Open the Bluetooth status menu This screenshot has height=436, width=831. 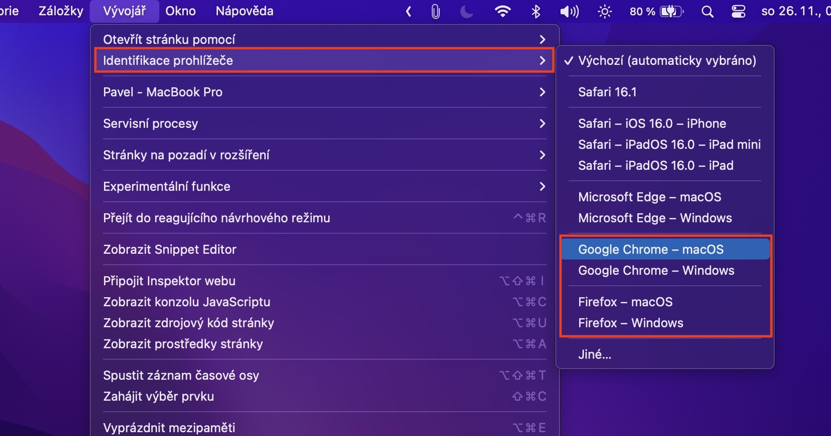pos(536,11)
